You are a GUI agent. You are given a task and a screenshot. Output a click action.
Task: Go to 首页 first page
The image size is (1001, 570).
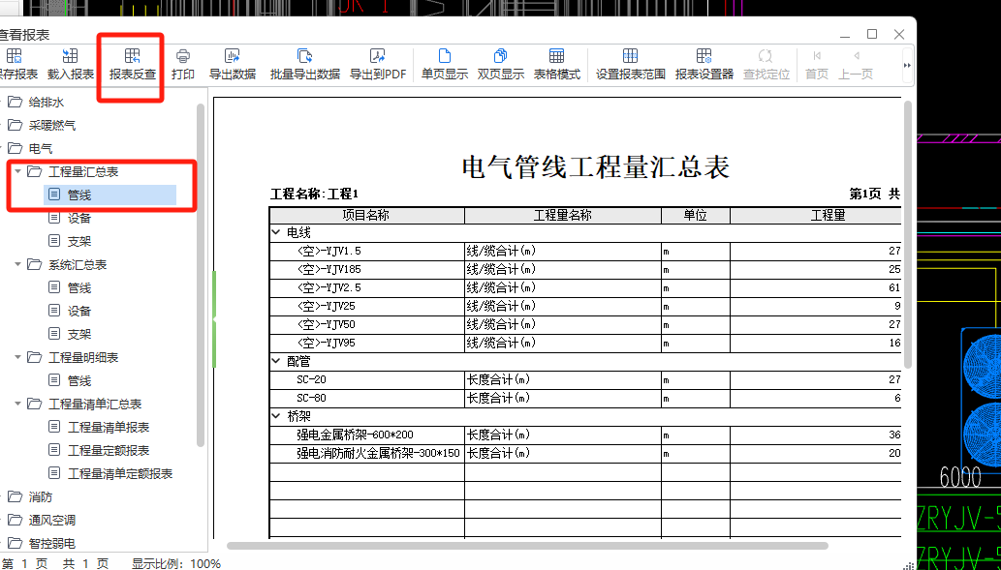coord(817,64)
